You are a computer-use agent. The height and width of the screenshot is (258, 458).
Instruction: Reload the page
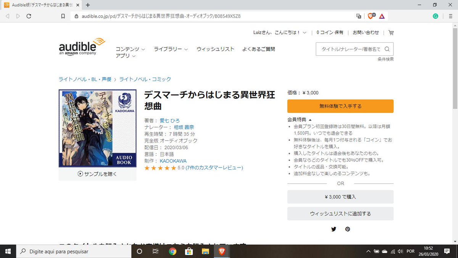click(x=29, y=16)
